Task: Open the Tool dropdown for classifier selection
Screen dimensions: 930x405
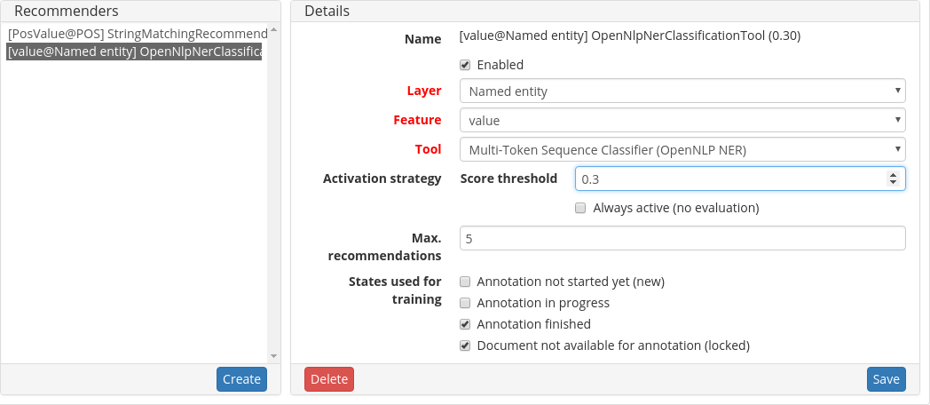Action: point(682,149)
